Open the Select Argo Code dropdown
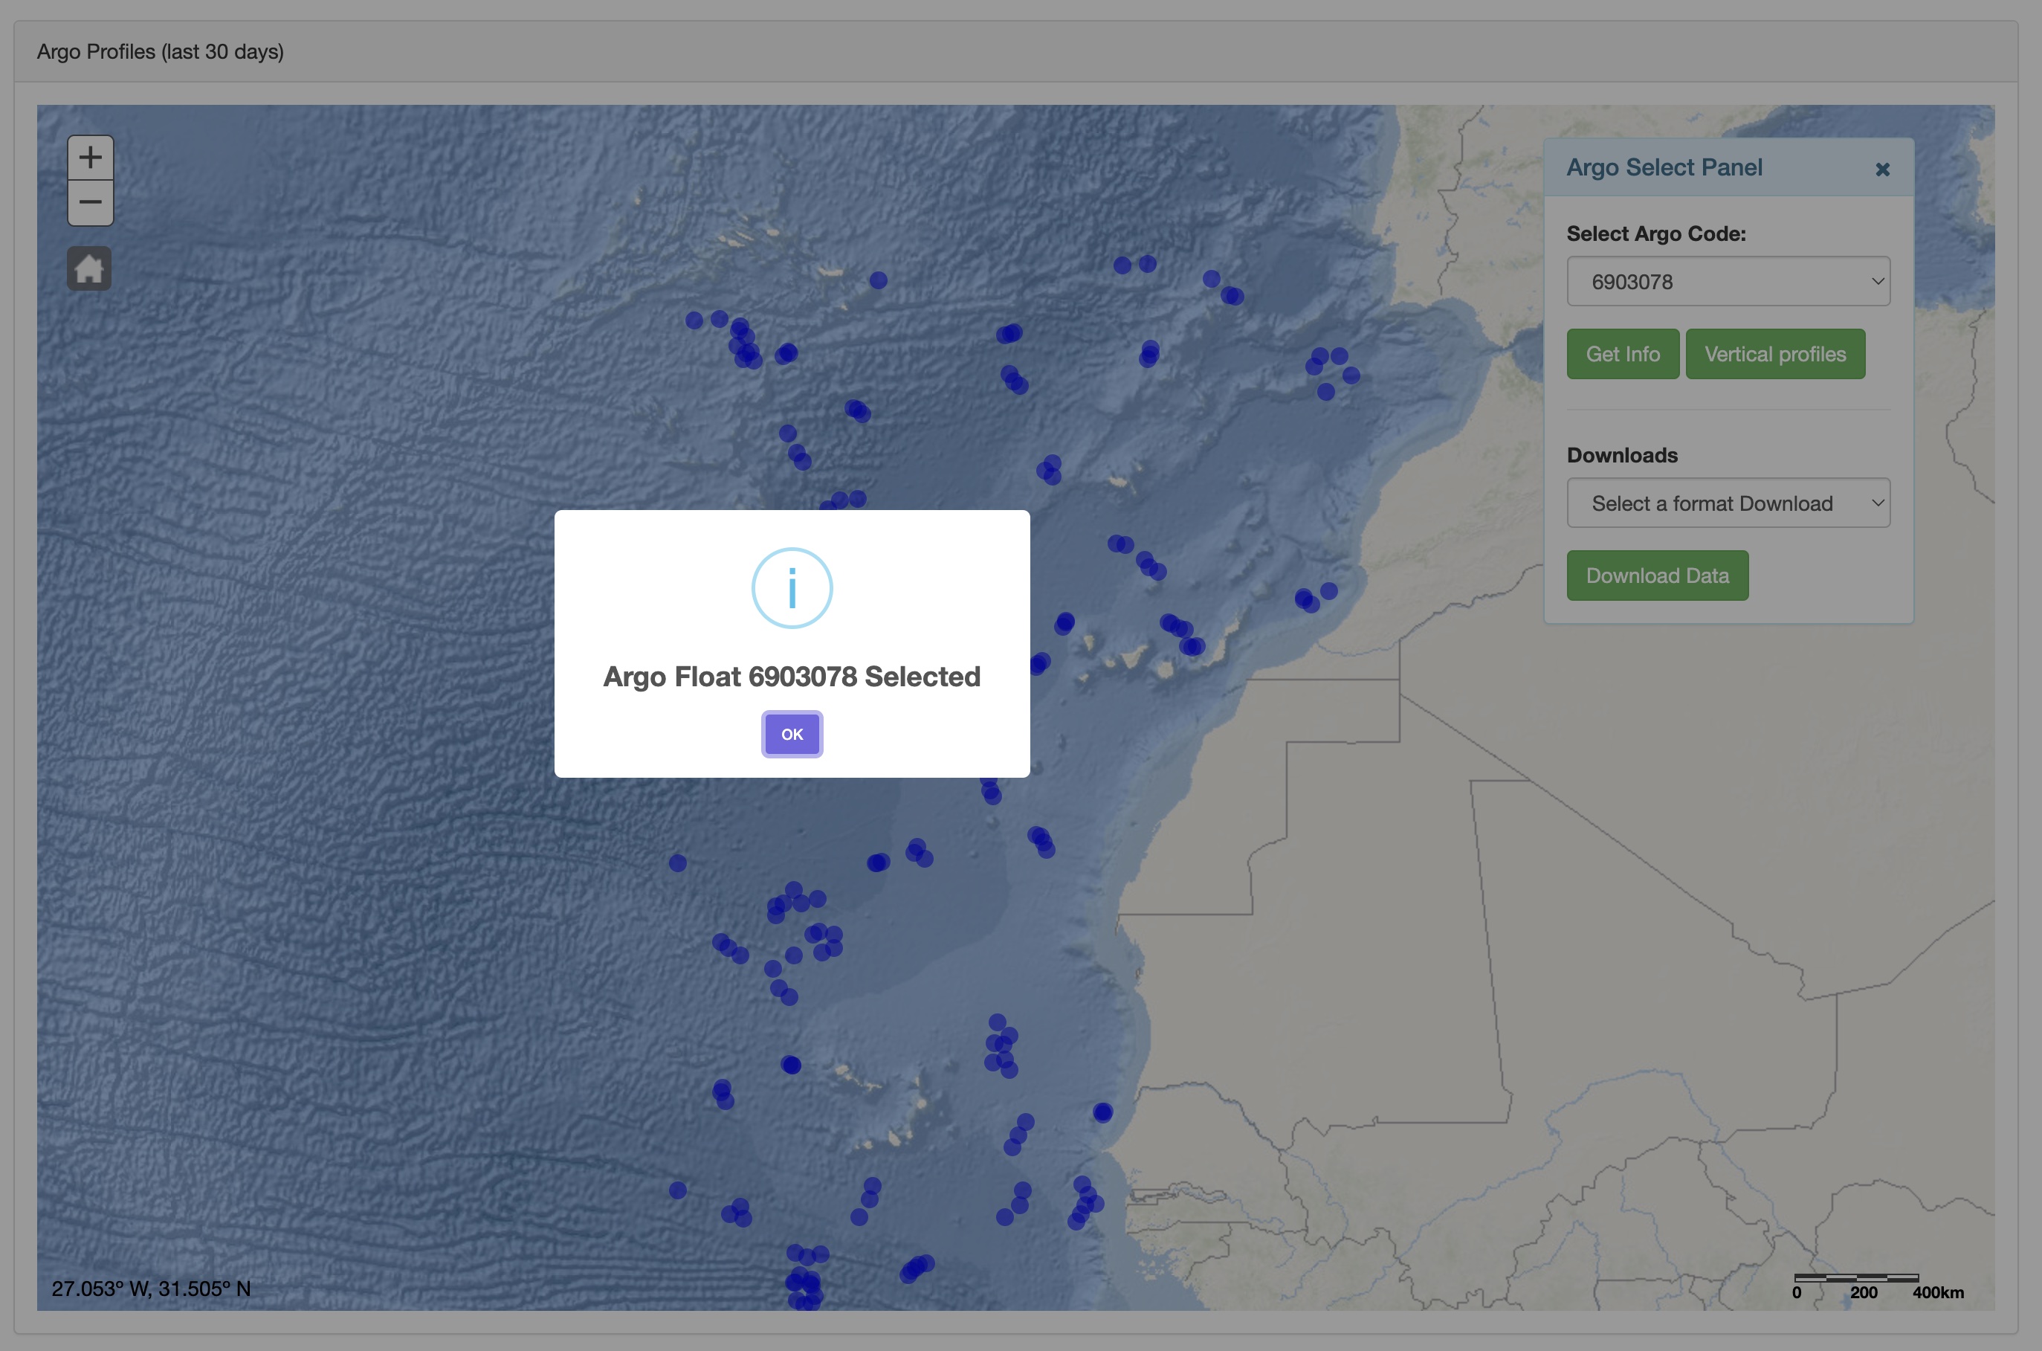Image resolution: width=2042 pixels, height=1351 pixels. 1728,282
